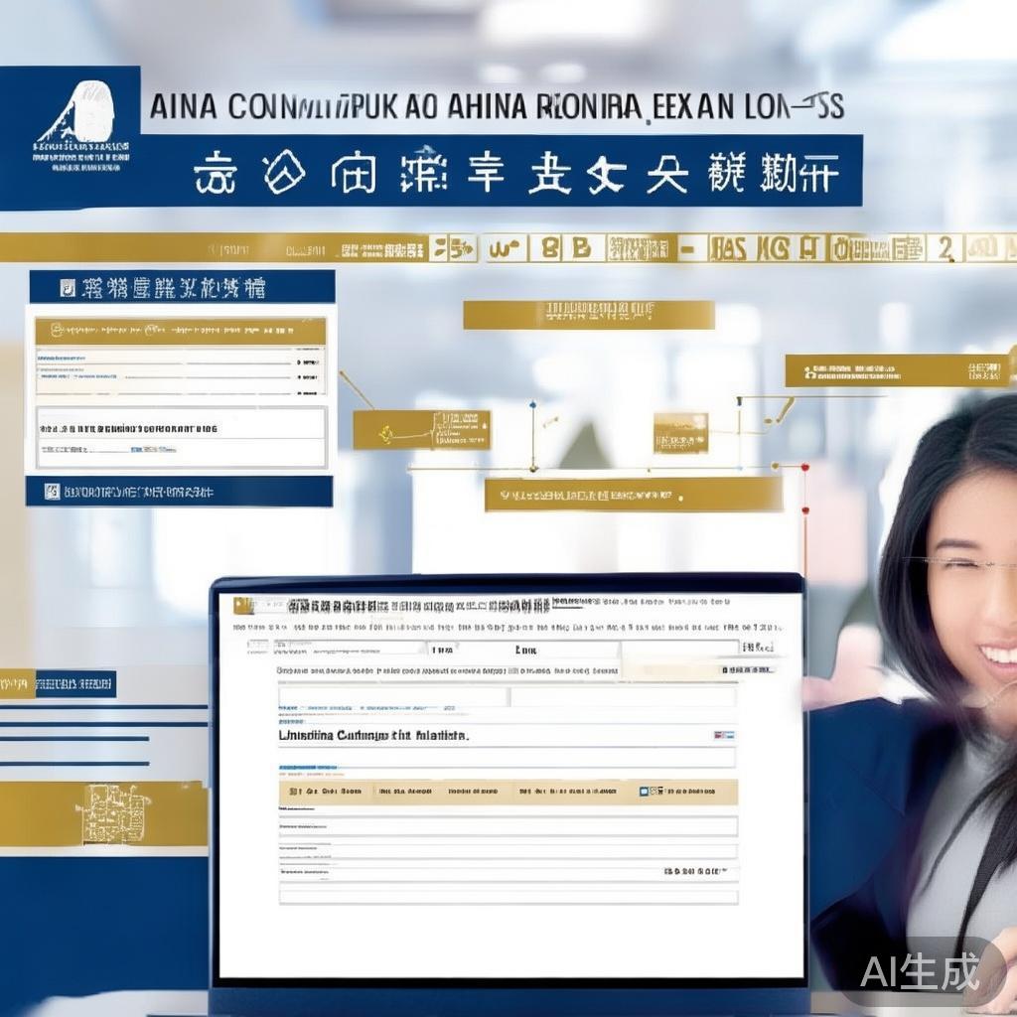The width and height of the screenshot is (1017, 1017).
Task: Click the square icon on the lower blue bar of the left card
Action: coord(53,492)
